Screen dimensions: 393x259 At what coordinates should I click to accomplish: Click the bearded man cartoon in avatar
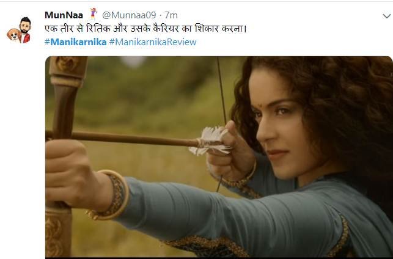coord(25,29)
